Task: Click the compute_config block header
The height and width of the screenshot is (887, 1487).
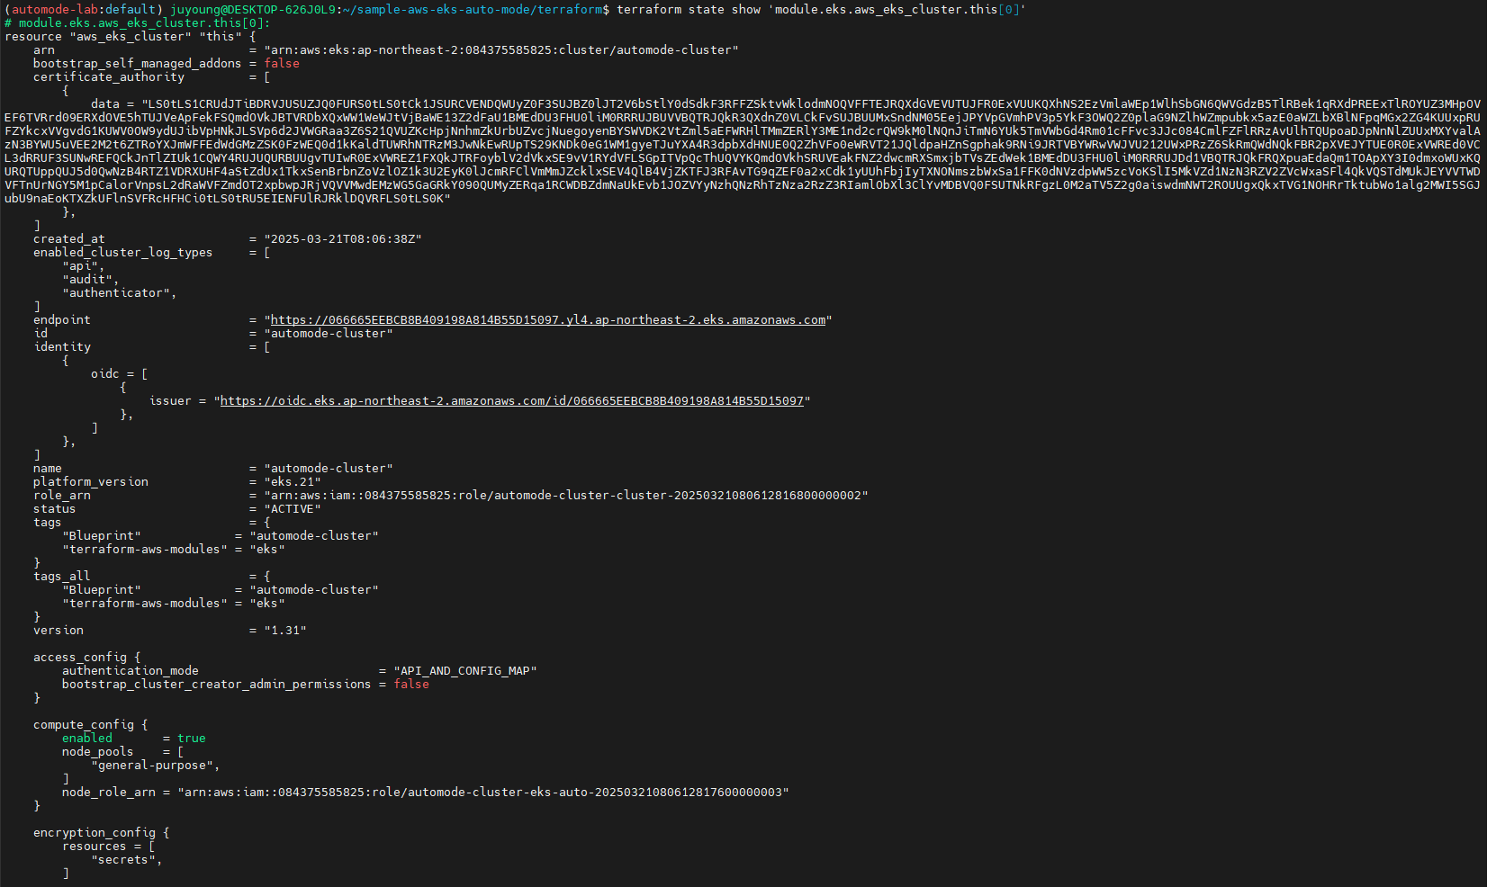Action: (x=91, y=725)
